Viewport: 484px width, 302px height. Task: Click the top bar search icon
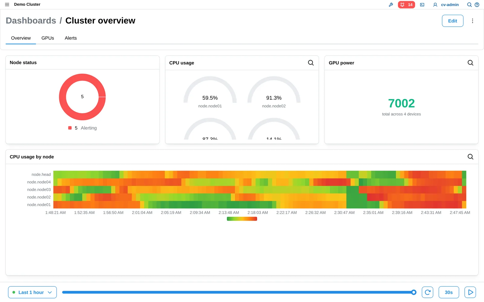coord(469,5)
